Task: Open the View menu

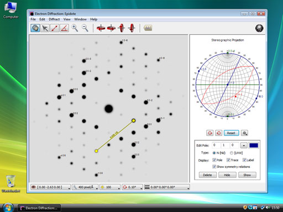Action: pos(67,19)
